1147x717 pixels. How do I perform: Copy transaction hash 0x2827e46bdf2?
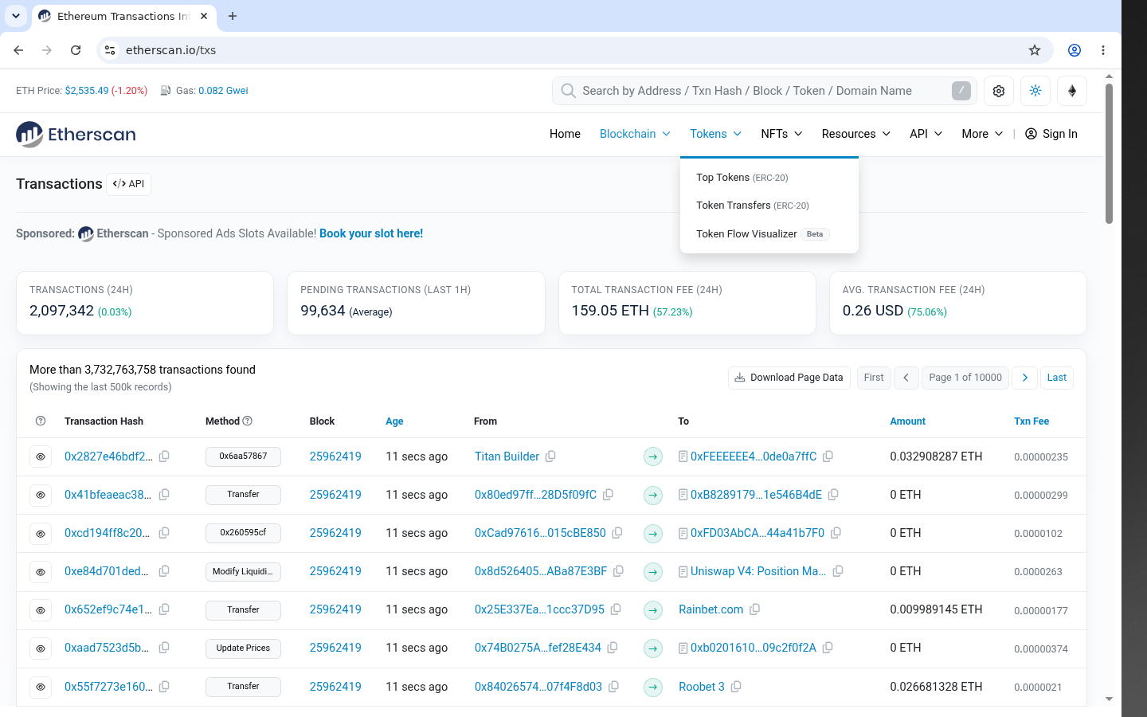tap(164, 456)
